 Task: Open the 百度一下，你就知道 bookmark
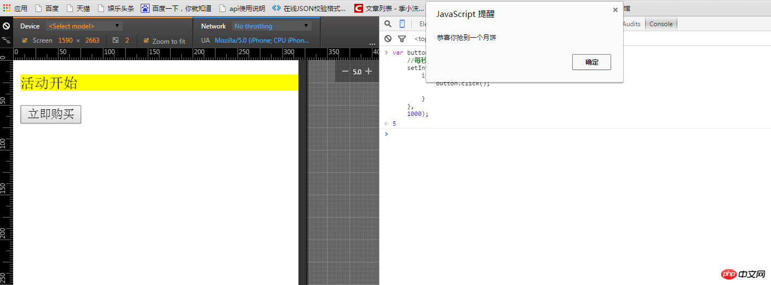[176, 8]
